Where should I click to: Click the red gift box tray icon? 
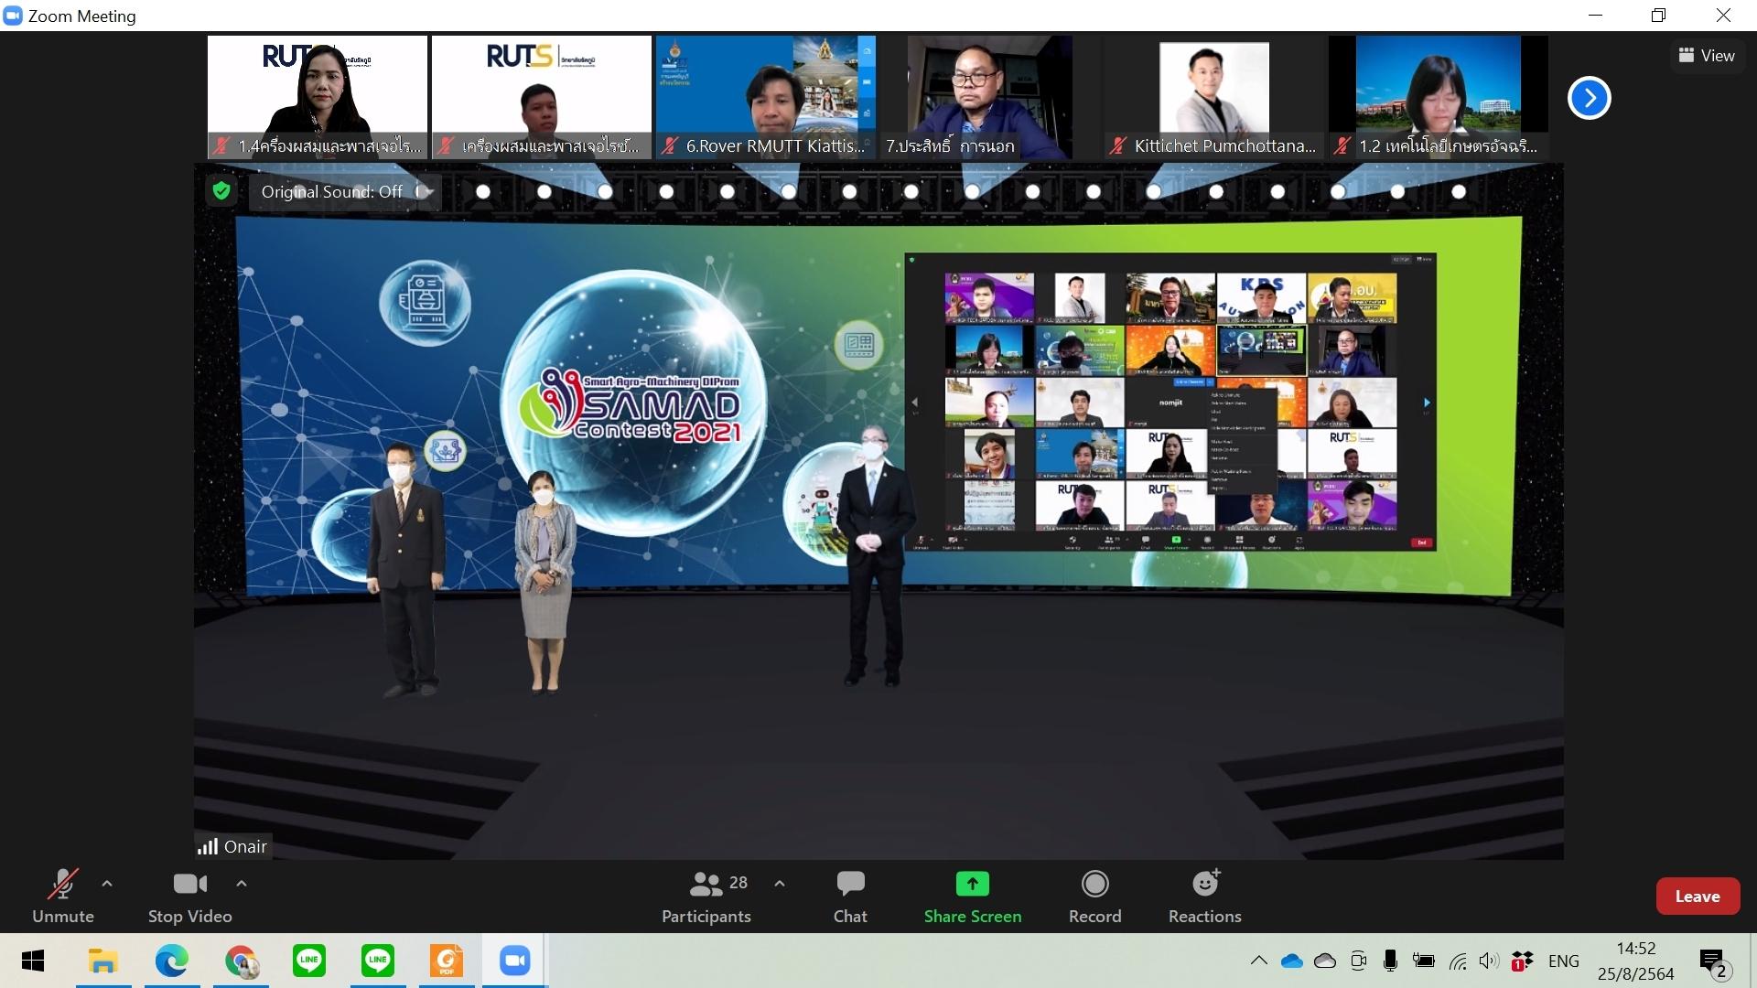[x=1522, y=961]
